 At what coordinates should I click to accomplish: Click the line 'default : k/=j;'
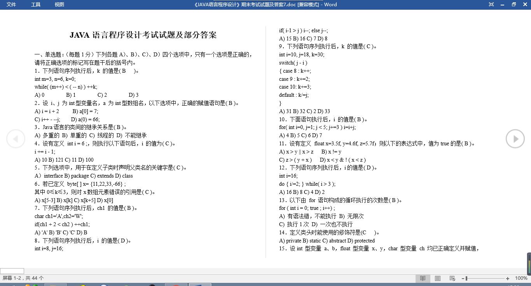click(294, 95)
